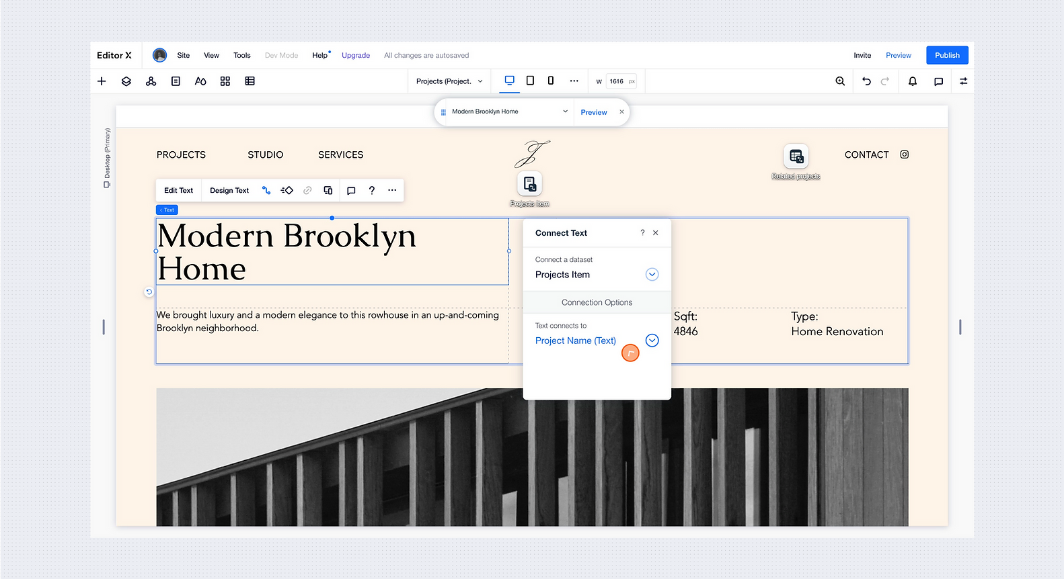Click the animation icon in text toolbar
The width and height of the screenshot is (1064, 579).
(x=287, y=190)
